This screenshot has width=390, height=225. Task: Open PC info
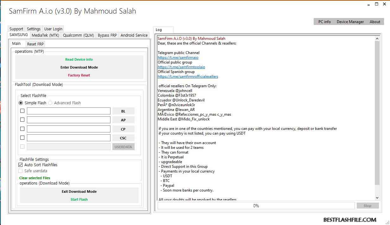point(324,22)
